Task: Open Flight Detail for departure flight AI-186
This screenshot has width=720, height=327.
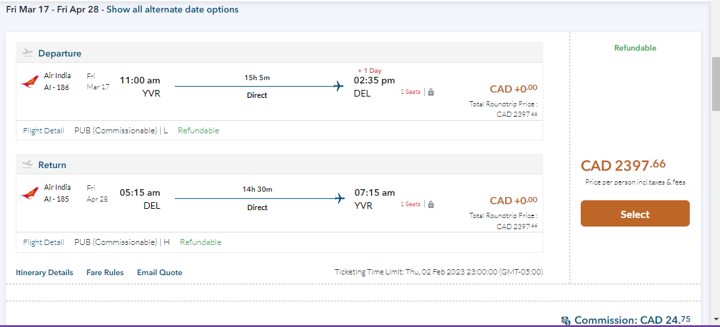Action: (43, 131)
